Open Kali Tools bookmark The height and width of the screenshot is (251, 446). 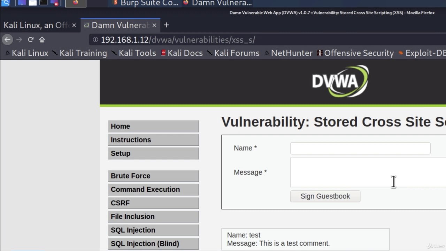pos(134,53)
